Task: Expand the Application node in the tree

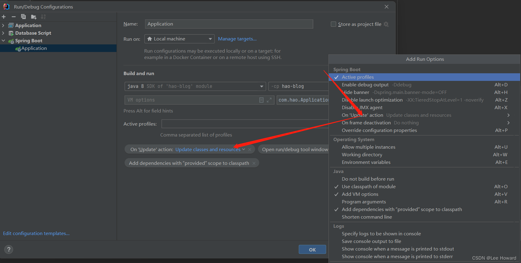Action: coord(3,26)
